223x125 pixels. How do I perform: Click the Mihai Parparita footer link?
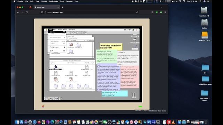153,111
